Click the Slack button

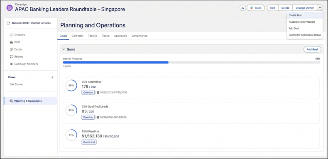point(256,8)
